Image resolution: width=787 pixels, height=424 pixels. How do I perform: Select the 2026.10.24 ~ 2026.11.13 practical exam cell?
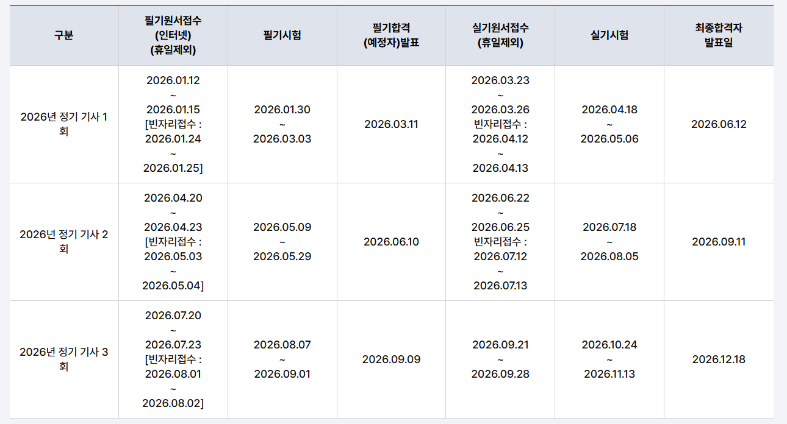(609, 359)
